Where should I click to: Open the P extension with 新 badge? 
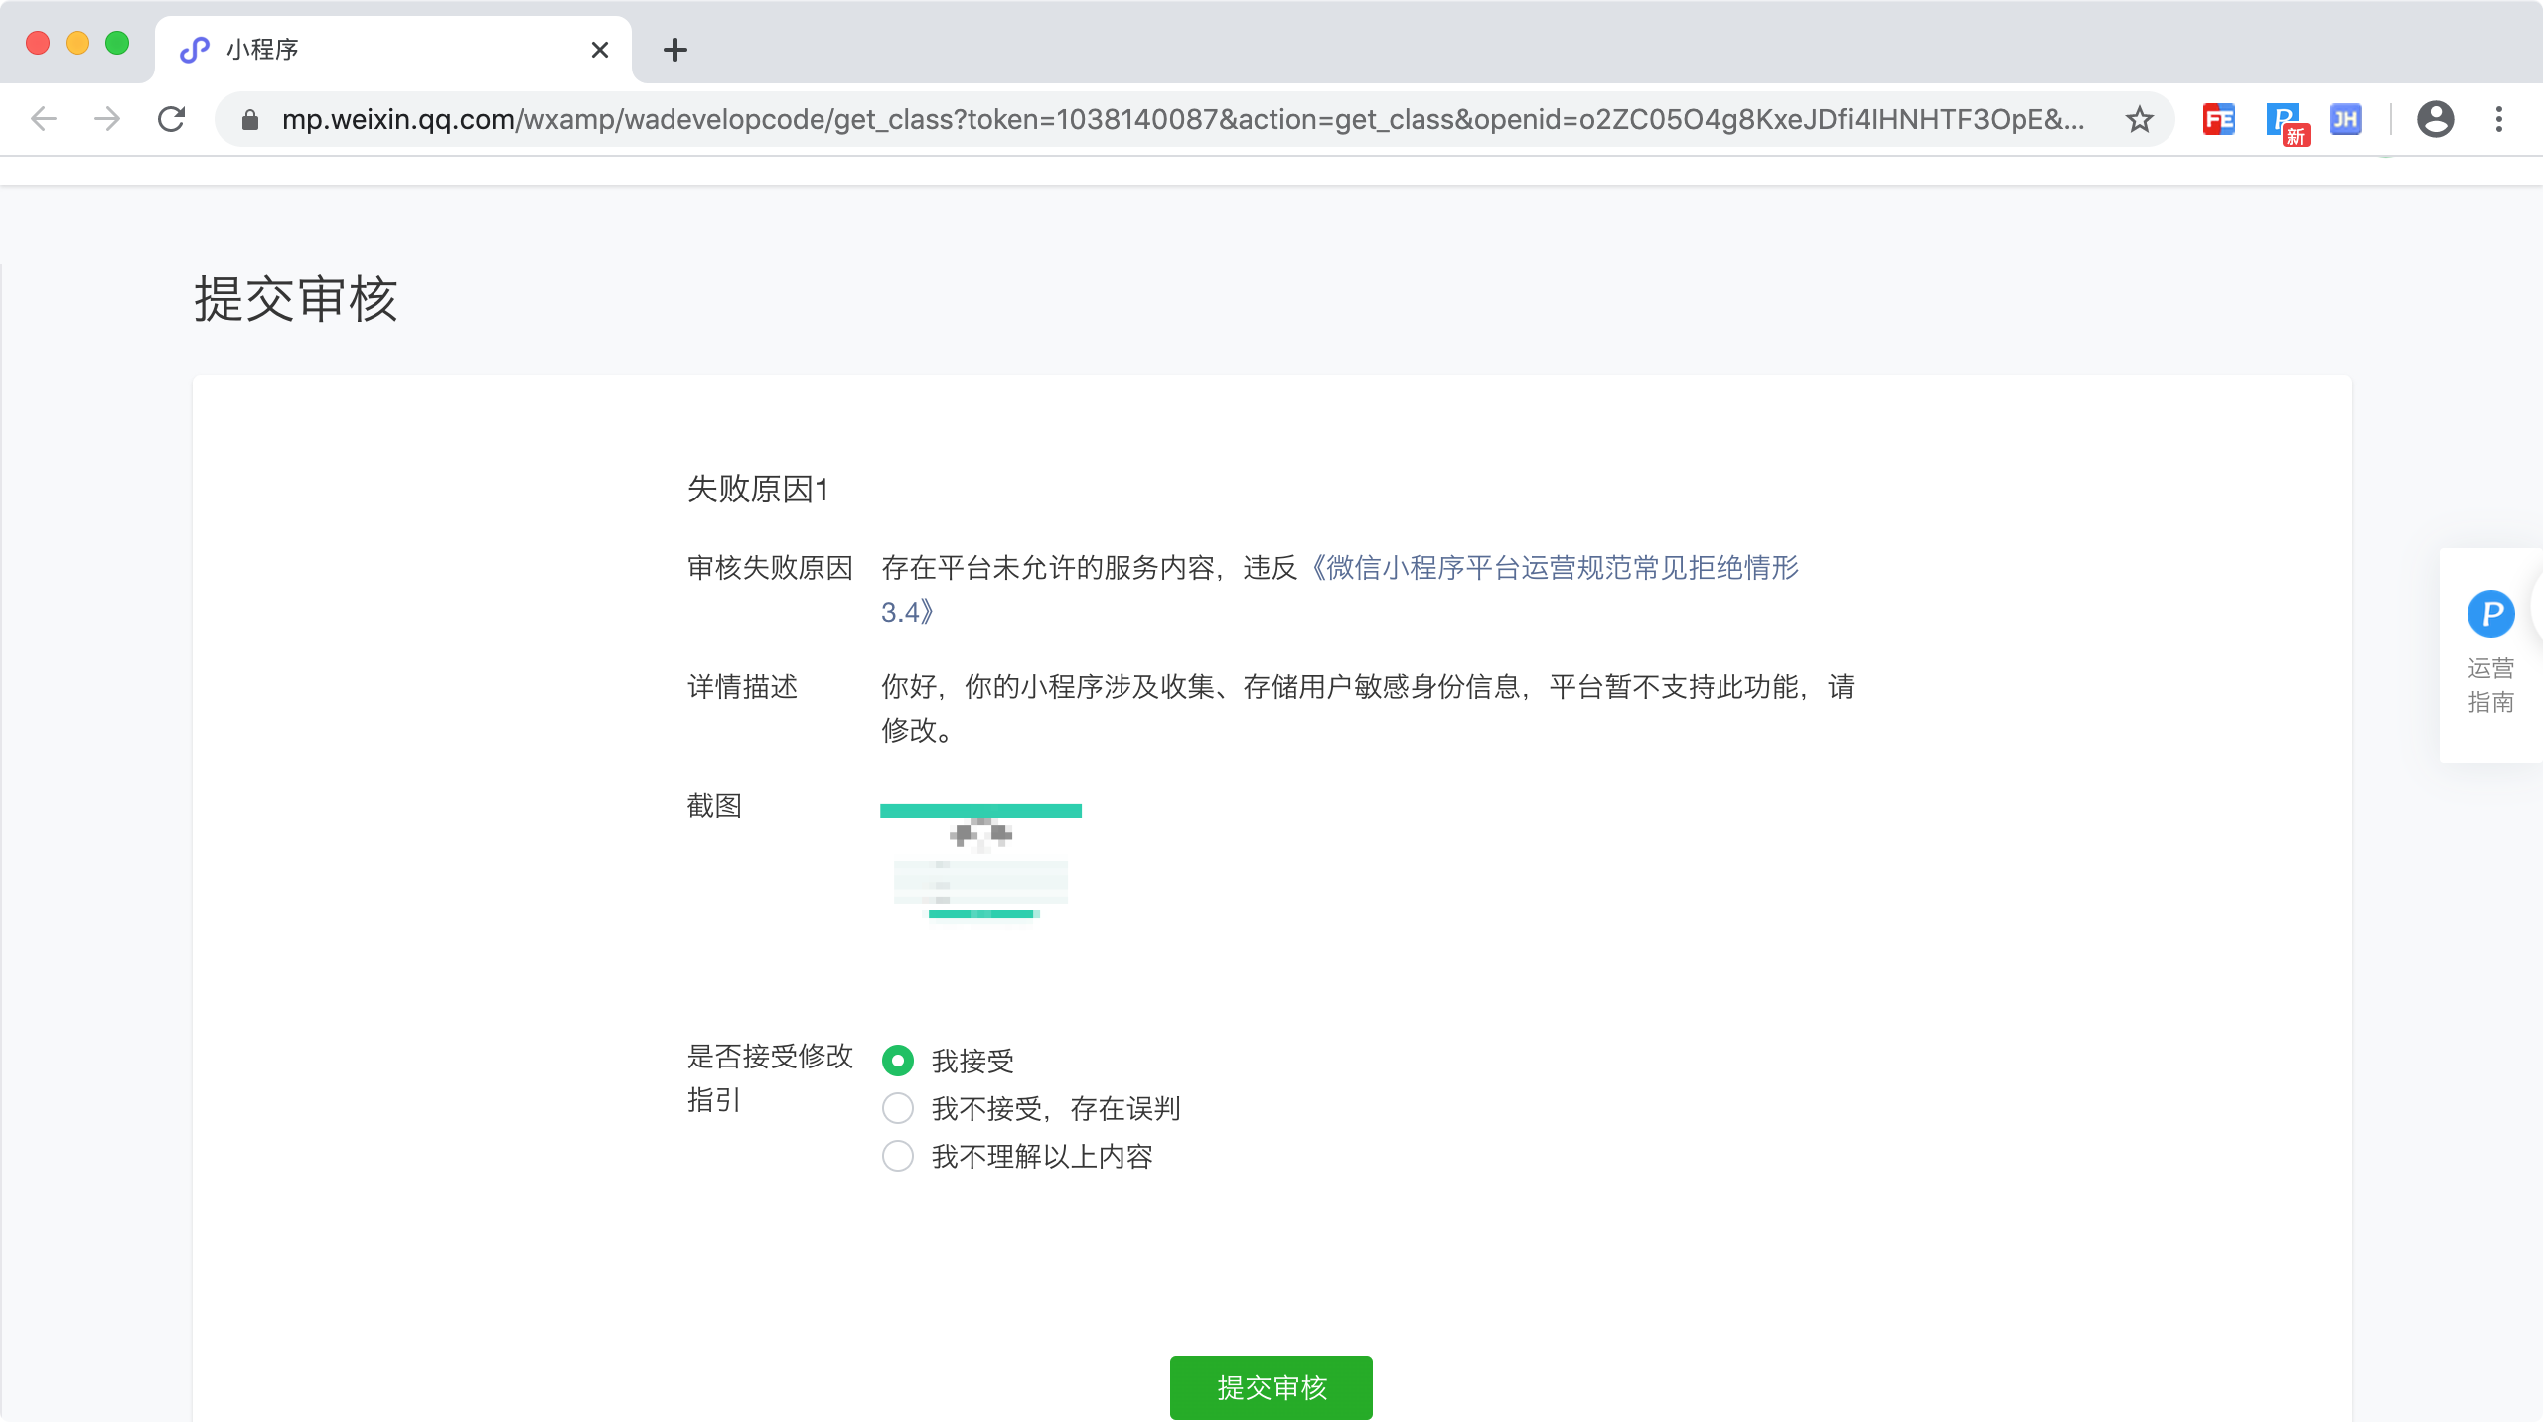(2286, 119)
